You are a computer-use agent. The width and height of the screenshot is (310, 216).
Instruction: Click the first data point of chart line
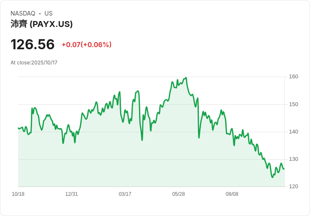coord(18,128)
